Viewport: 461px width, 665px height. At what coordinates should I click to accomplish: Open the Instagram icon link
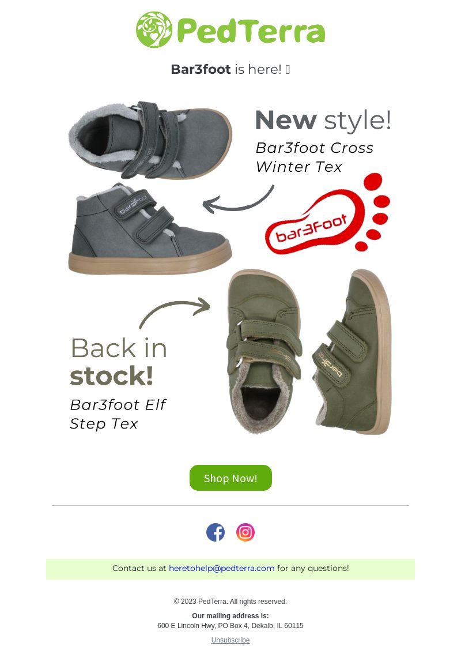(245, 532)
